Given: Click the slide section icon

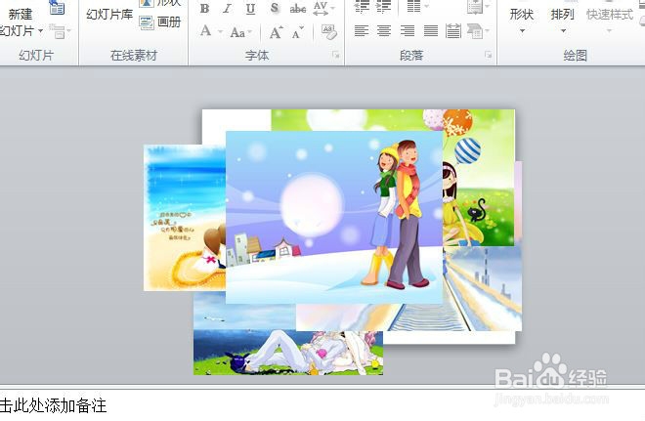Looking at the screenshot, I should pyautogui.click(x=58, y=31).
